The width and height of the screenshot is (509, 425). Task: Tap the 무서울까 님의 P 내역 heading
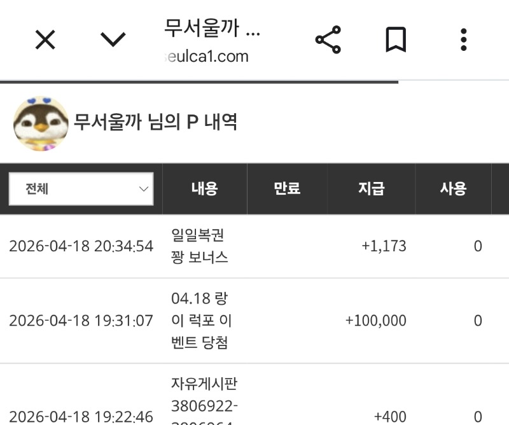[x=155, y=122]
